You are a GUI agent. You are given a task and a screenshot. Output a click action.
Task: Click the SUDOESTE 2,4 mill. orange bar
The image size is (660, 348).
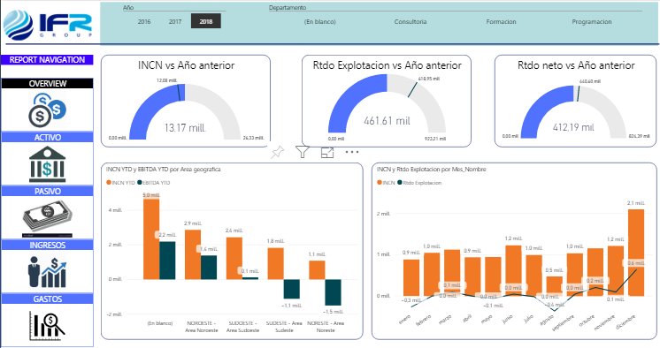coord(234,258)
